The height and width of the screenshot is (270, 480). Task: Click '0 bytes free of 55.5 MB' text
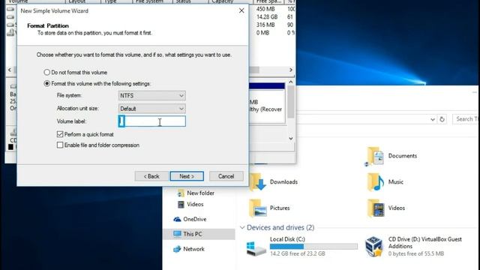tap(416, 253)
